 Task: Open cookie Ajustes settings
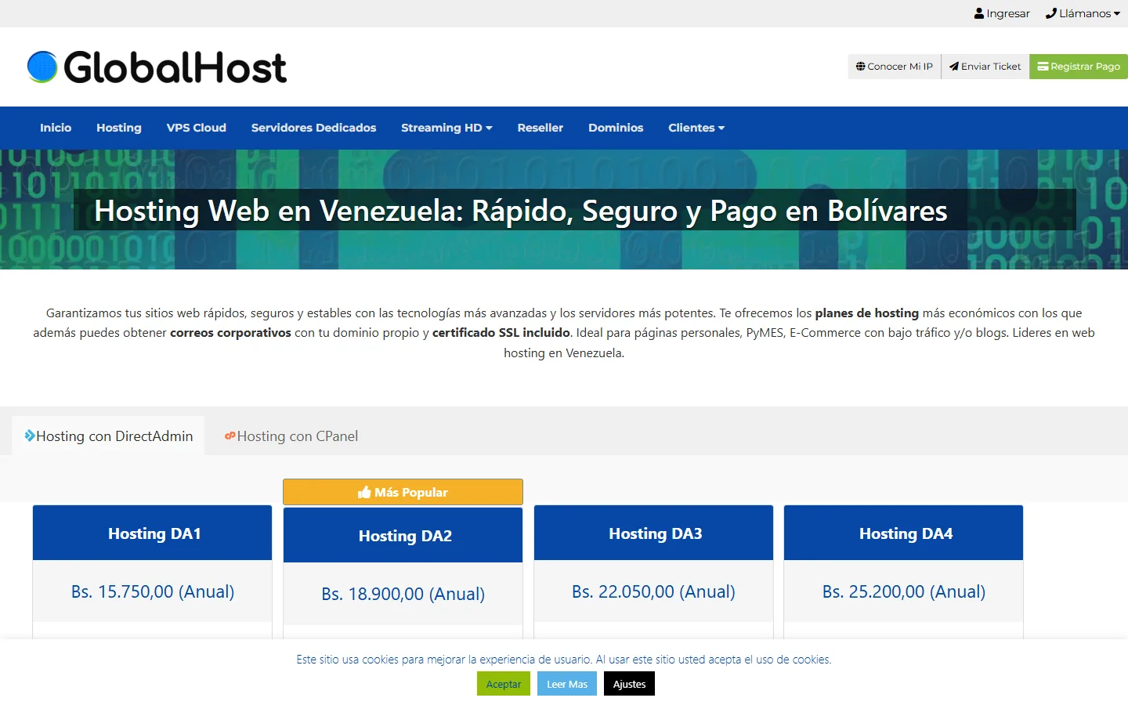[x=629, y=683]
